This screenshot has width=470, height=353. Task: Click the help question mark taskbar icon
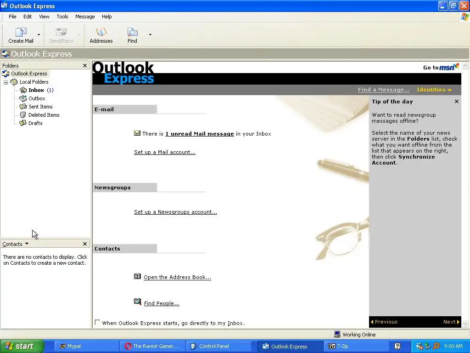point(397,346)
